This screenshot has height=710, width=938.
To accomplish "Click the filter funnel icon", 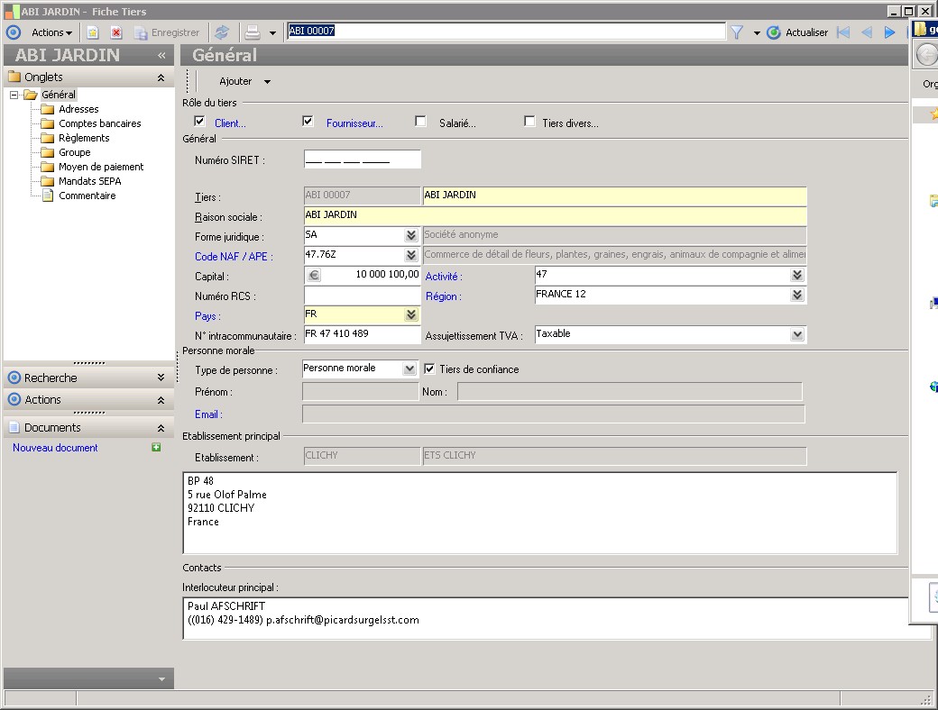I will [x=736, y=32].
